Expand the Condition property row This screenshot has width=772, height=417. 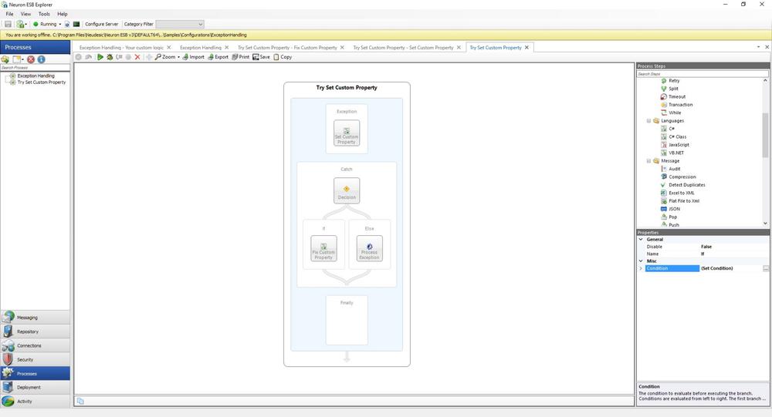(641, 268)
